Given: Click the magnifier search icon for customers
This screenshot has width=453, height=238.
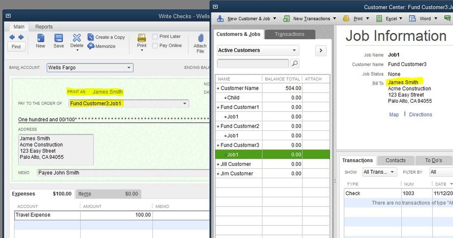Looking at the screenshot, I should pyautogui.click(x=295, y=63).
